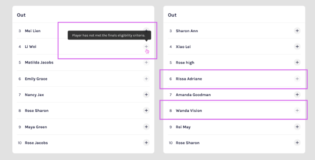Click the plus icon for Sharon Ann
315x160 pixels.
[x=297, y=31]
